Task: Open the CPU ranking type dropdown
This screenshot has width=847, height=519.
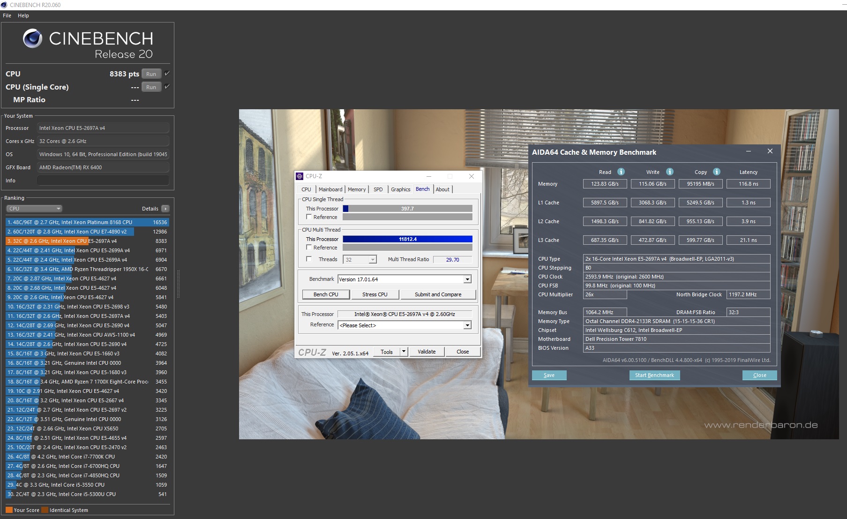Action: tap(34, 209)
